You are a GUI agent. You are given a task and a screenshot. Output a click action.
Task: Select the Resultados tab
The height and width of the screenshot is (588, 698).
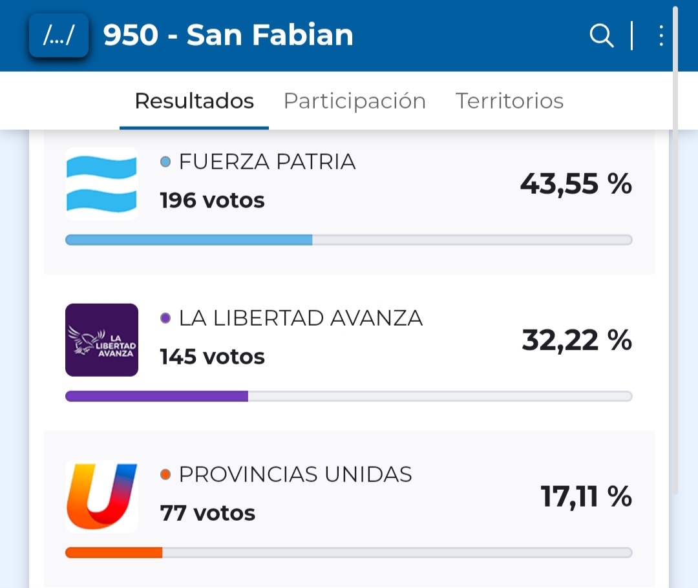(x=194, y=101)
